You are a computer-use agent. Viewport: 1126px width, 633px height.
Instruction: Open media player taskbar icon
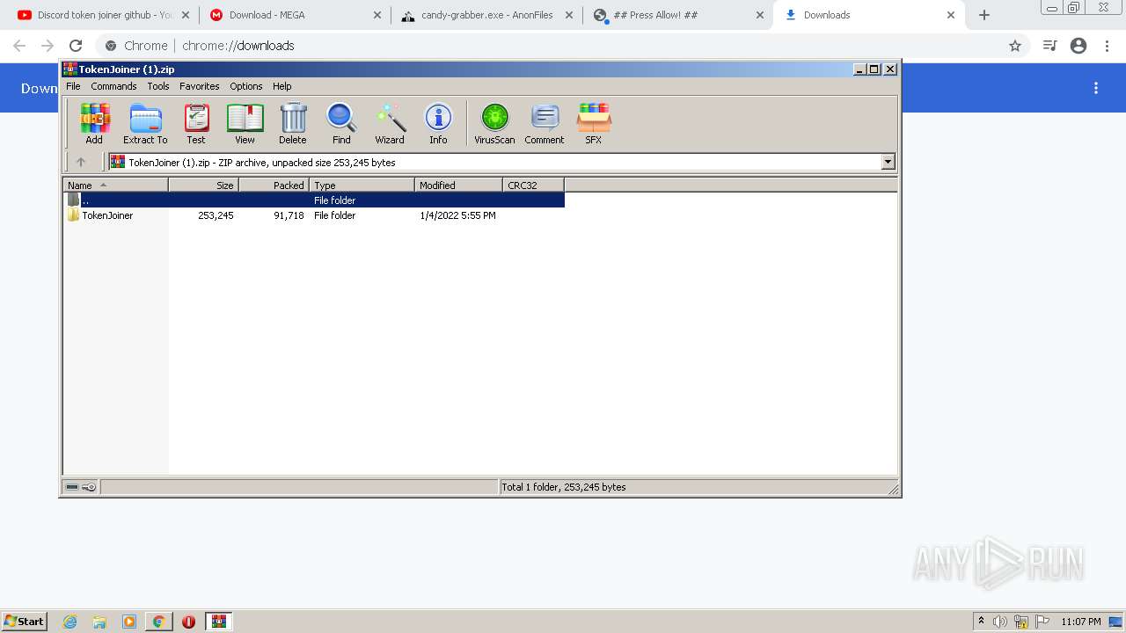(129, 622)
